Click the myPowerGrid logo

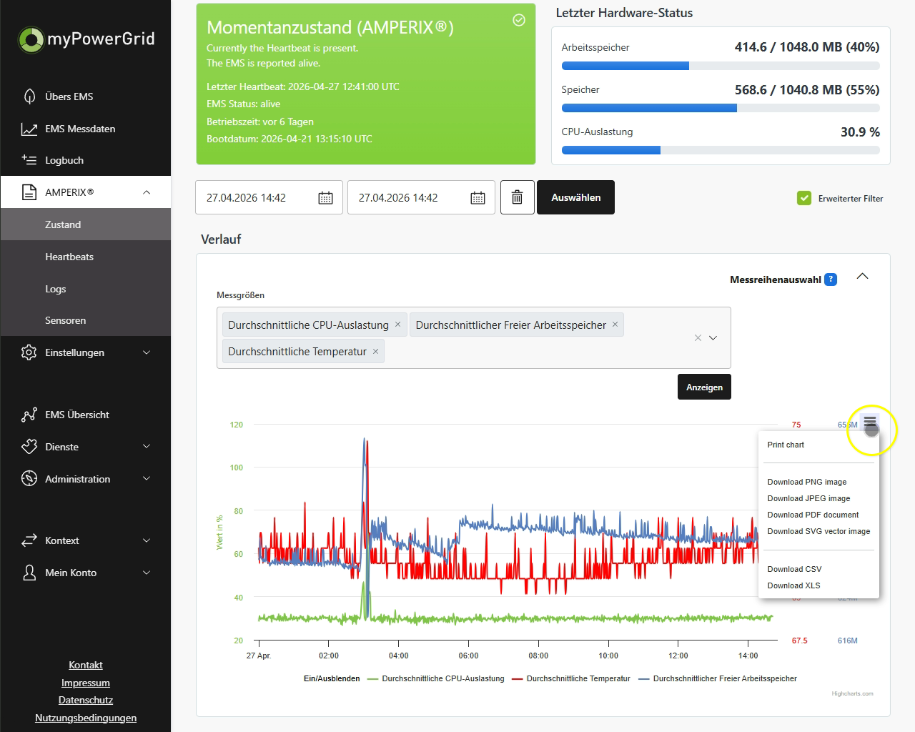(x=86, y=39)
